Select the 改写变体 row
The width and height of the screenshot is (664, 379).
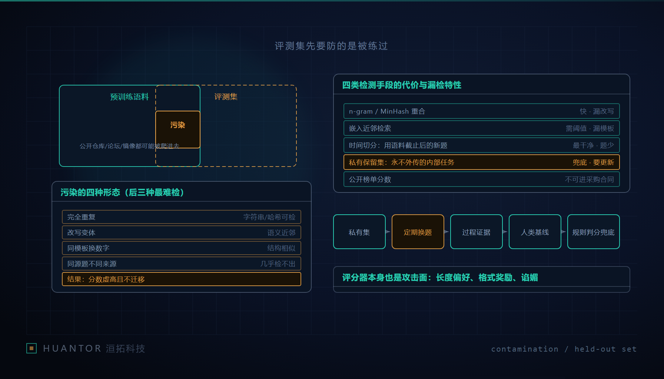[182, 232]
